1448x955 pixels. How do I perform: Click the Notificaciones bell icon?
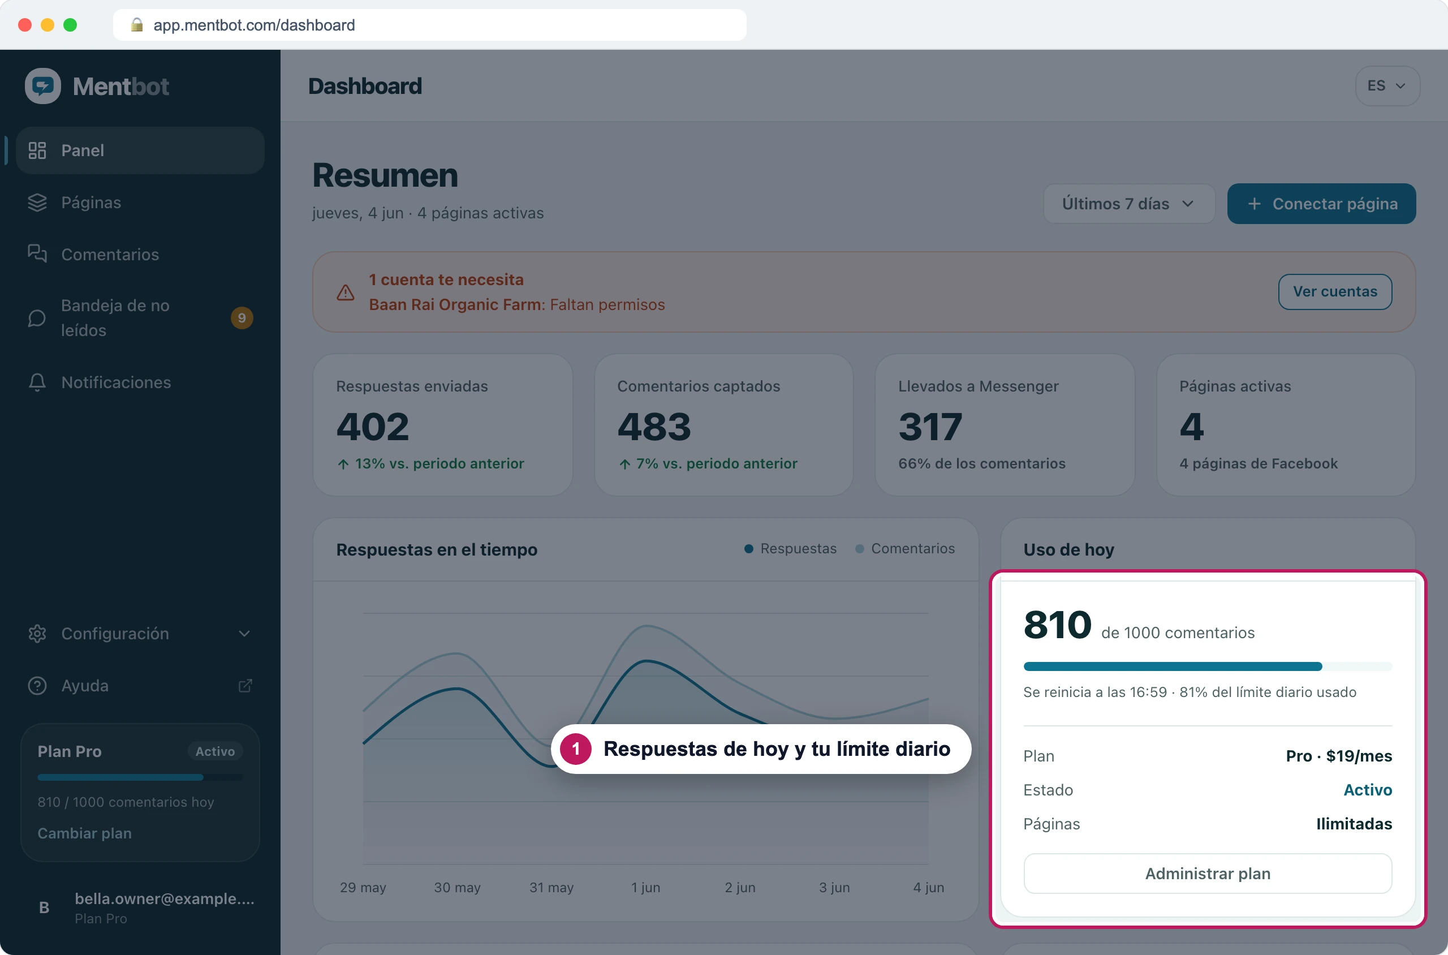(x=37, y=382)
